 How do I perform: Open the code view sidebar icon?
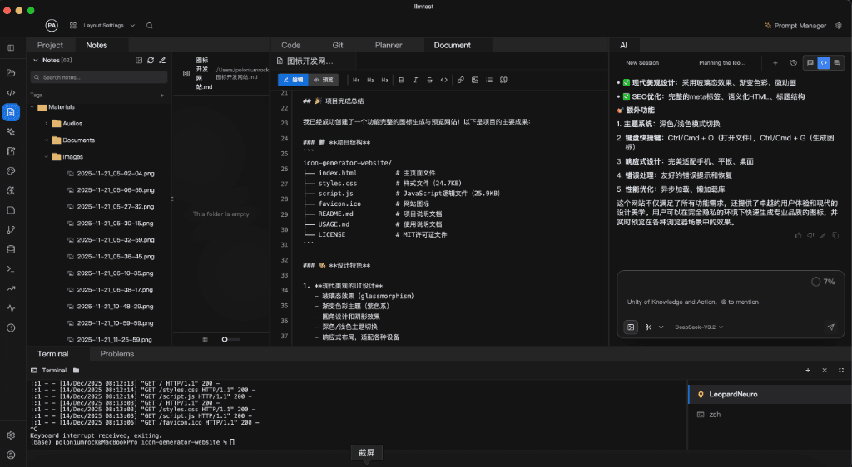11,93
